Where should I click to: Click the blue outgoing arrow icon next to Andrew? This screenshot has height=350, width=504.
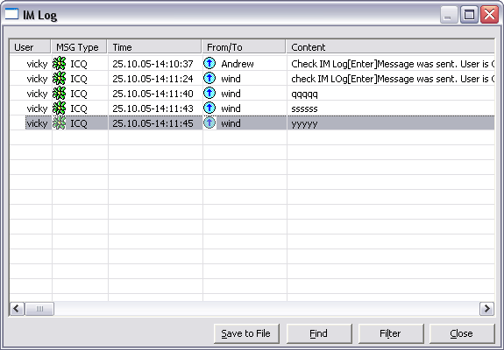click(x=209, y=63)
